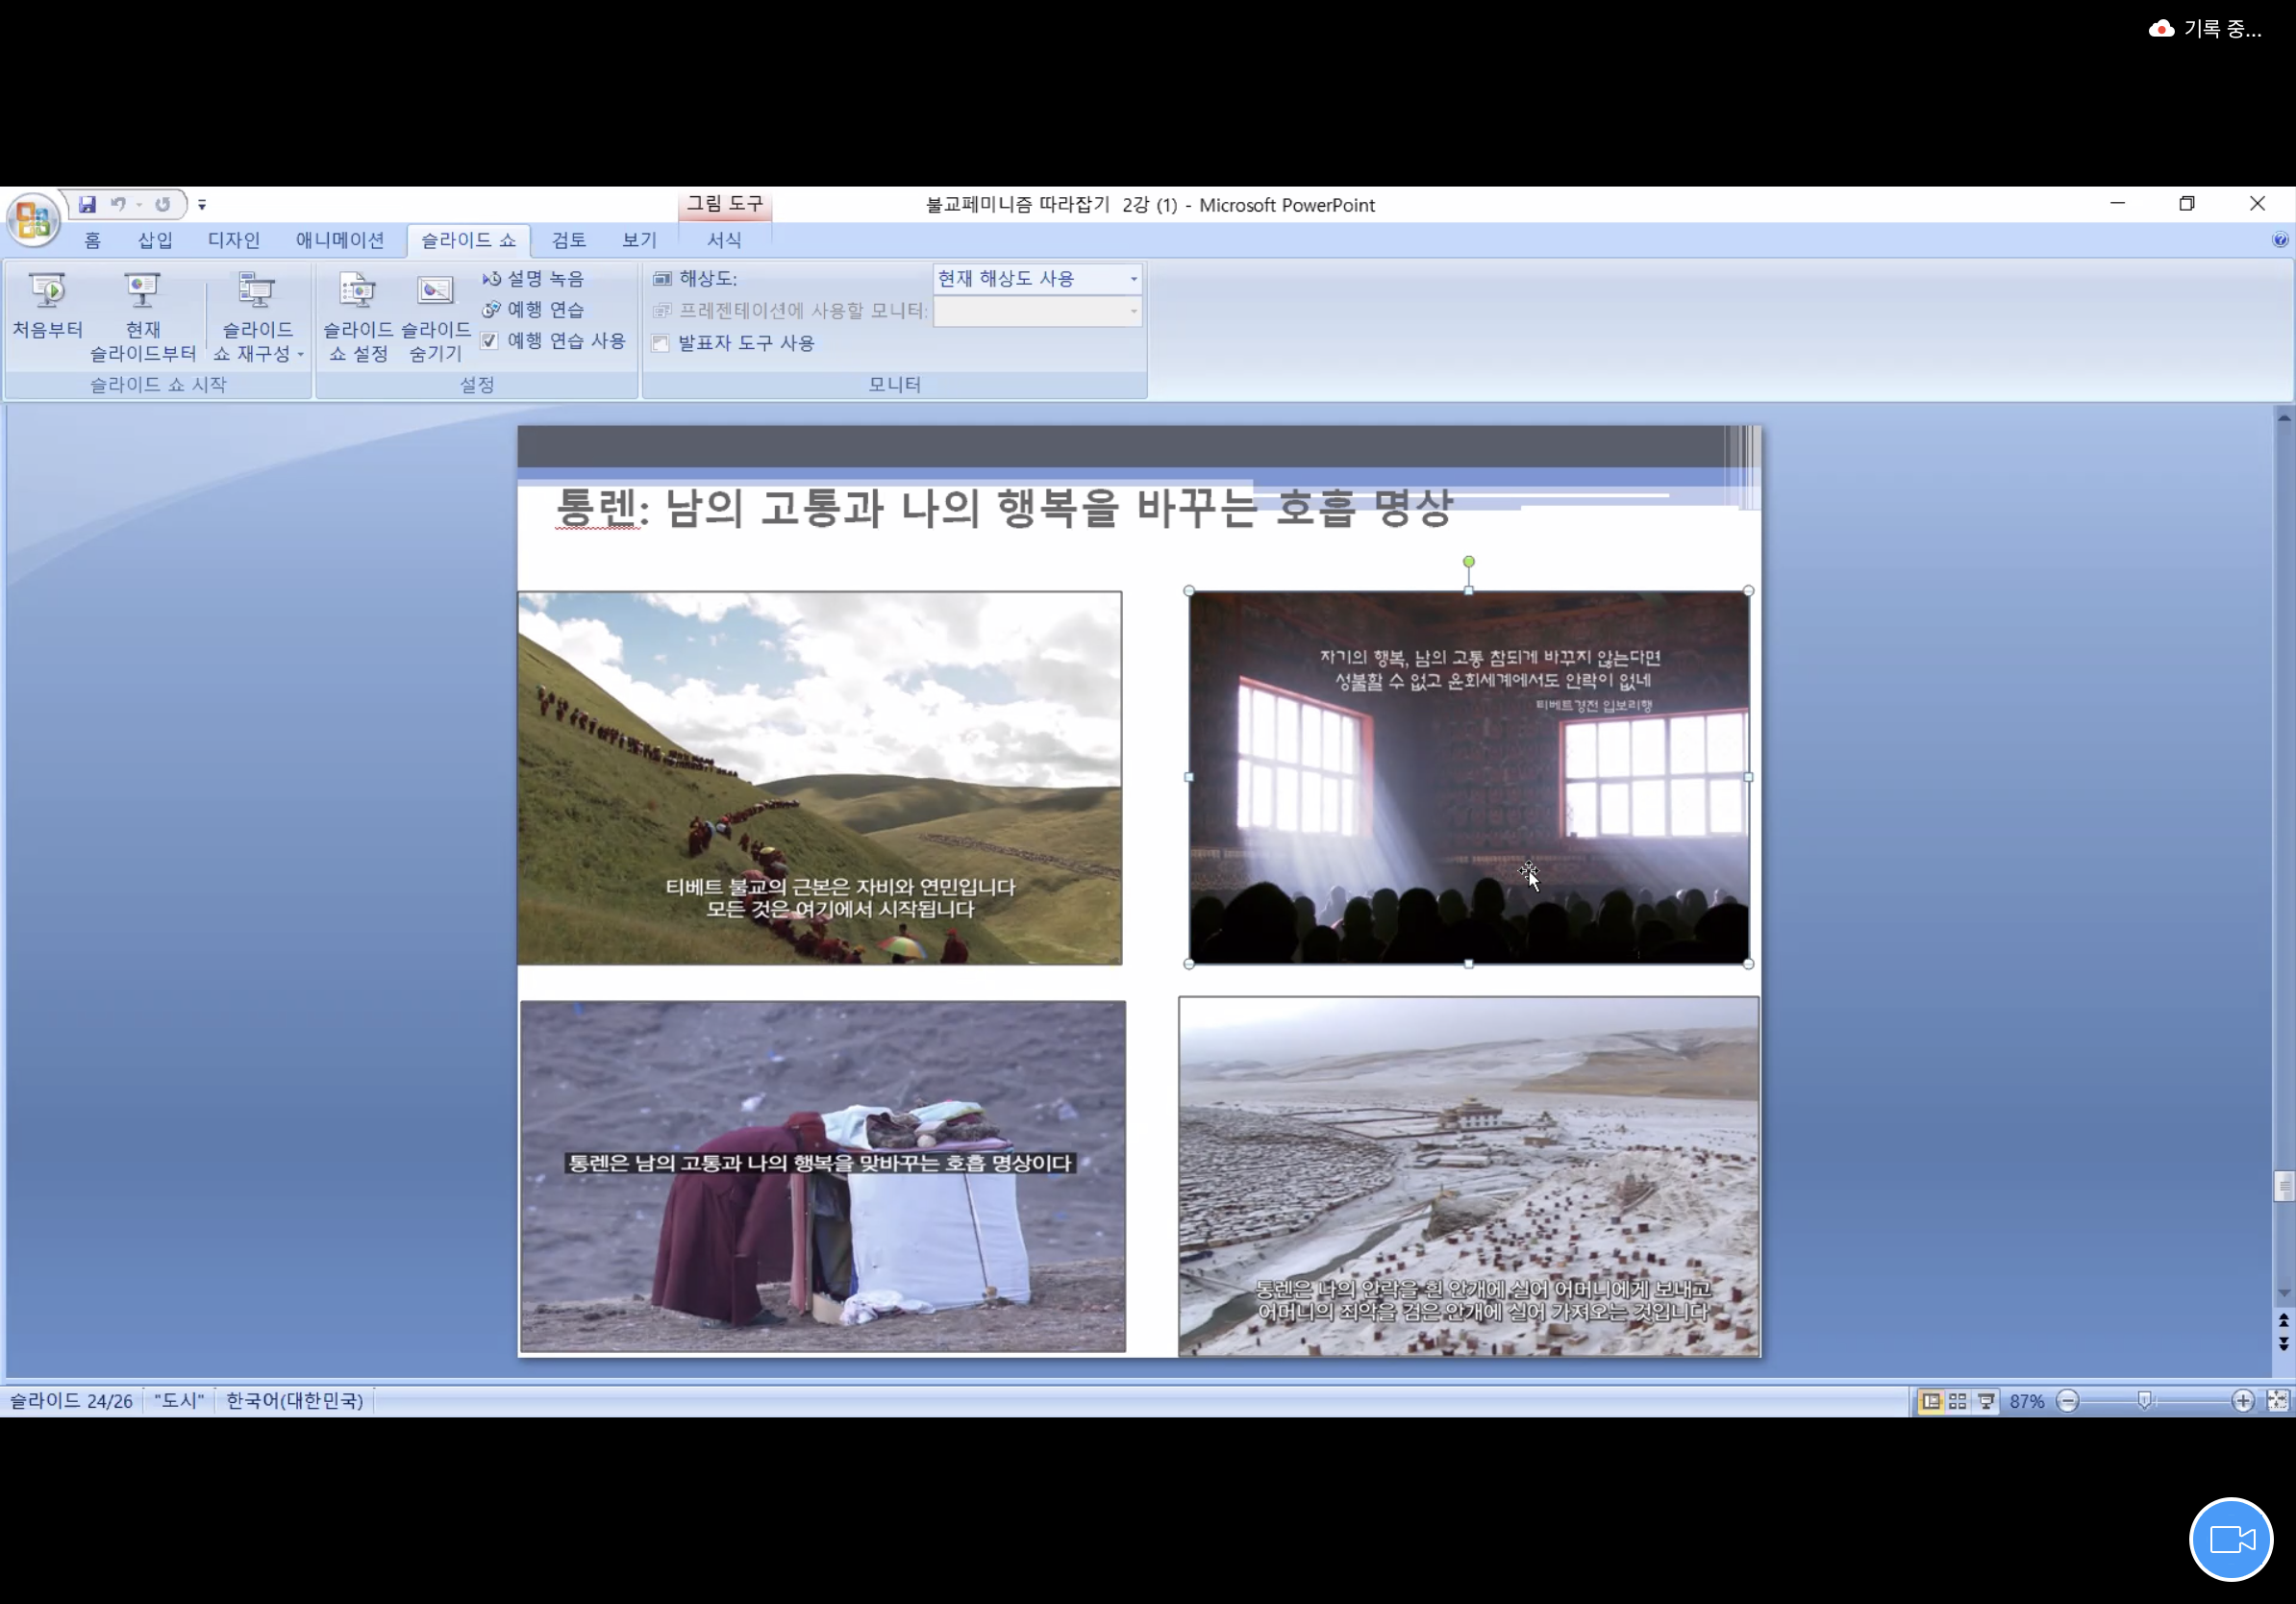The height and width of the screenshot is (1604, 2296).
Task: Open the 서식 picture tools tab
Action: pos(724,240)
